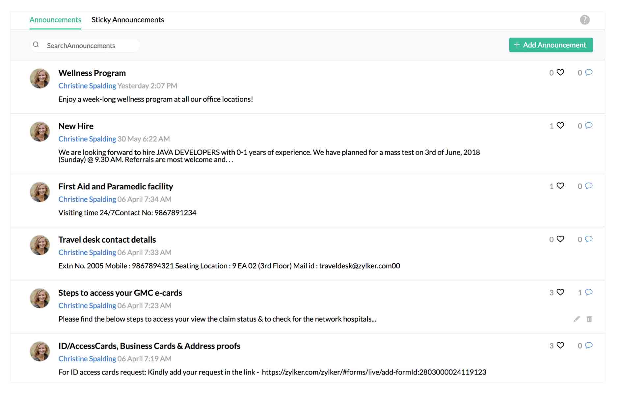Unlike the Steps to access GMC e-cards post
Viewport: 619px width, 411px height.
pos(560,292)
